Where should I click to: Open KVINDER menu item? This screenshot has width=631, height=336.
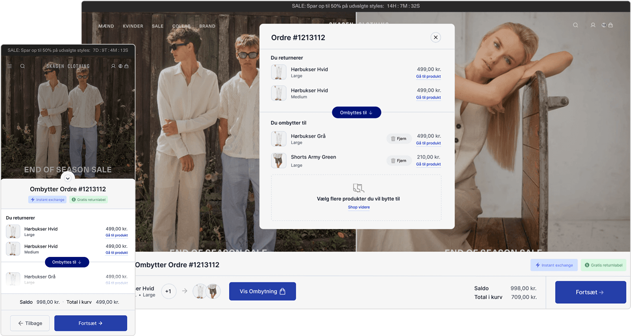pyautogui.click(x=133, y=26)
